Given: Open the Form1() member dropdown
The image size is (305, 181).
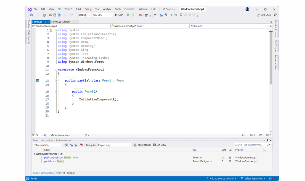Looking at the screenshot, I should coord(230,26).
